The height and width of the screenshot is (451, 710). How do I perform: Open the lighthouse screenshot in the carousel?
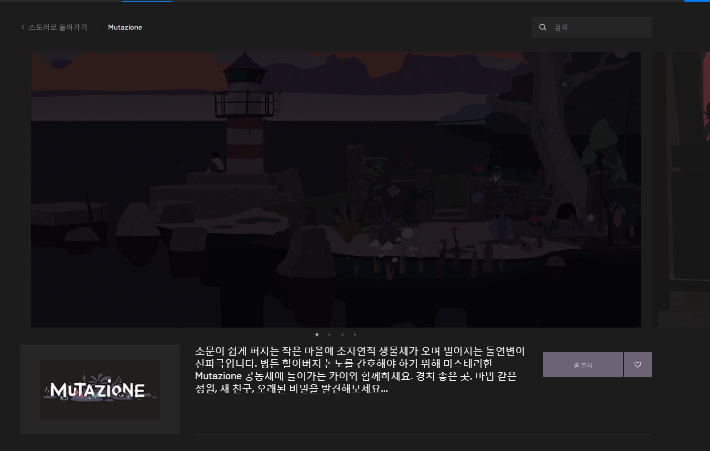pyautogui.click(x=336, y=190)
